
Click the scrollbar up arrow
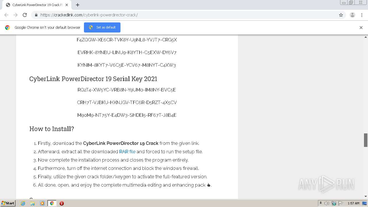tap(366, 37)
